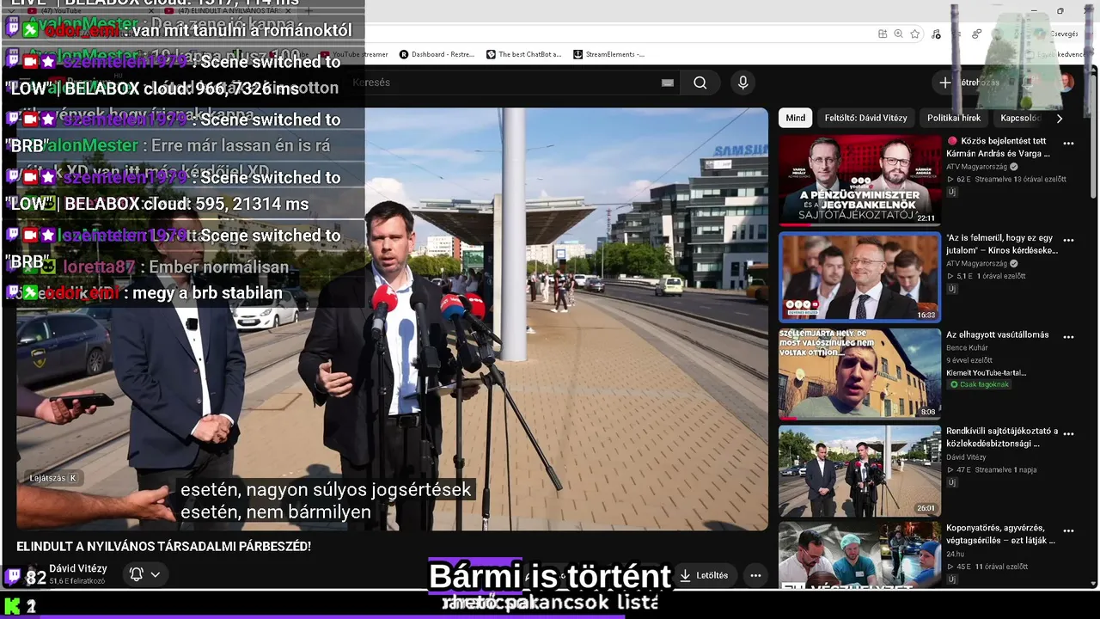
Task: Open options for Rendkívüli sajtótájékoztató video
Action: point(1068,433)
